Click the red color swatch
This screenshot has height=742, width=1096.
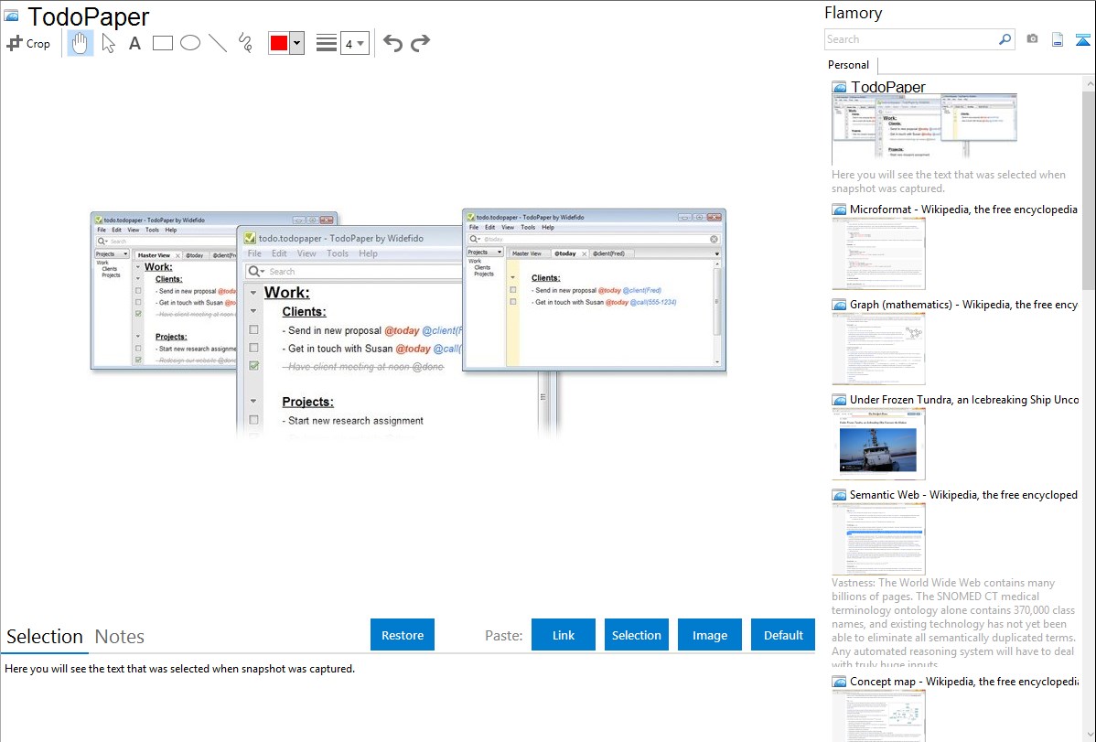coord(279,43)
